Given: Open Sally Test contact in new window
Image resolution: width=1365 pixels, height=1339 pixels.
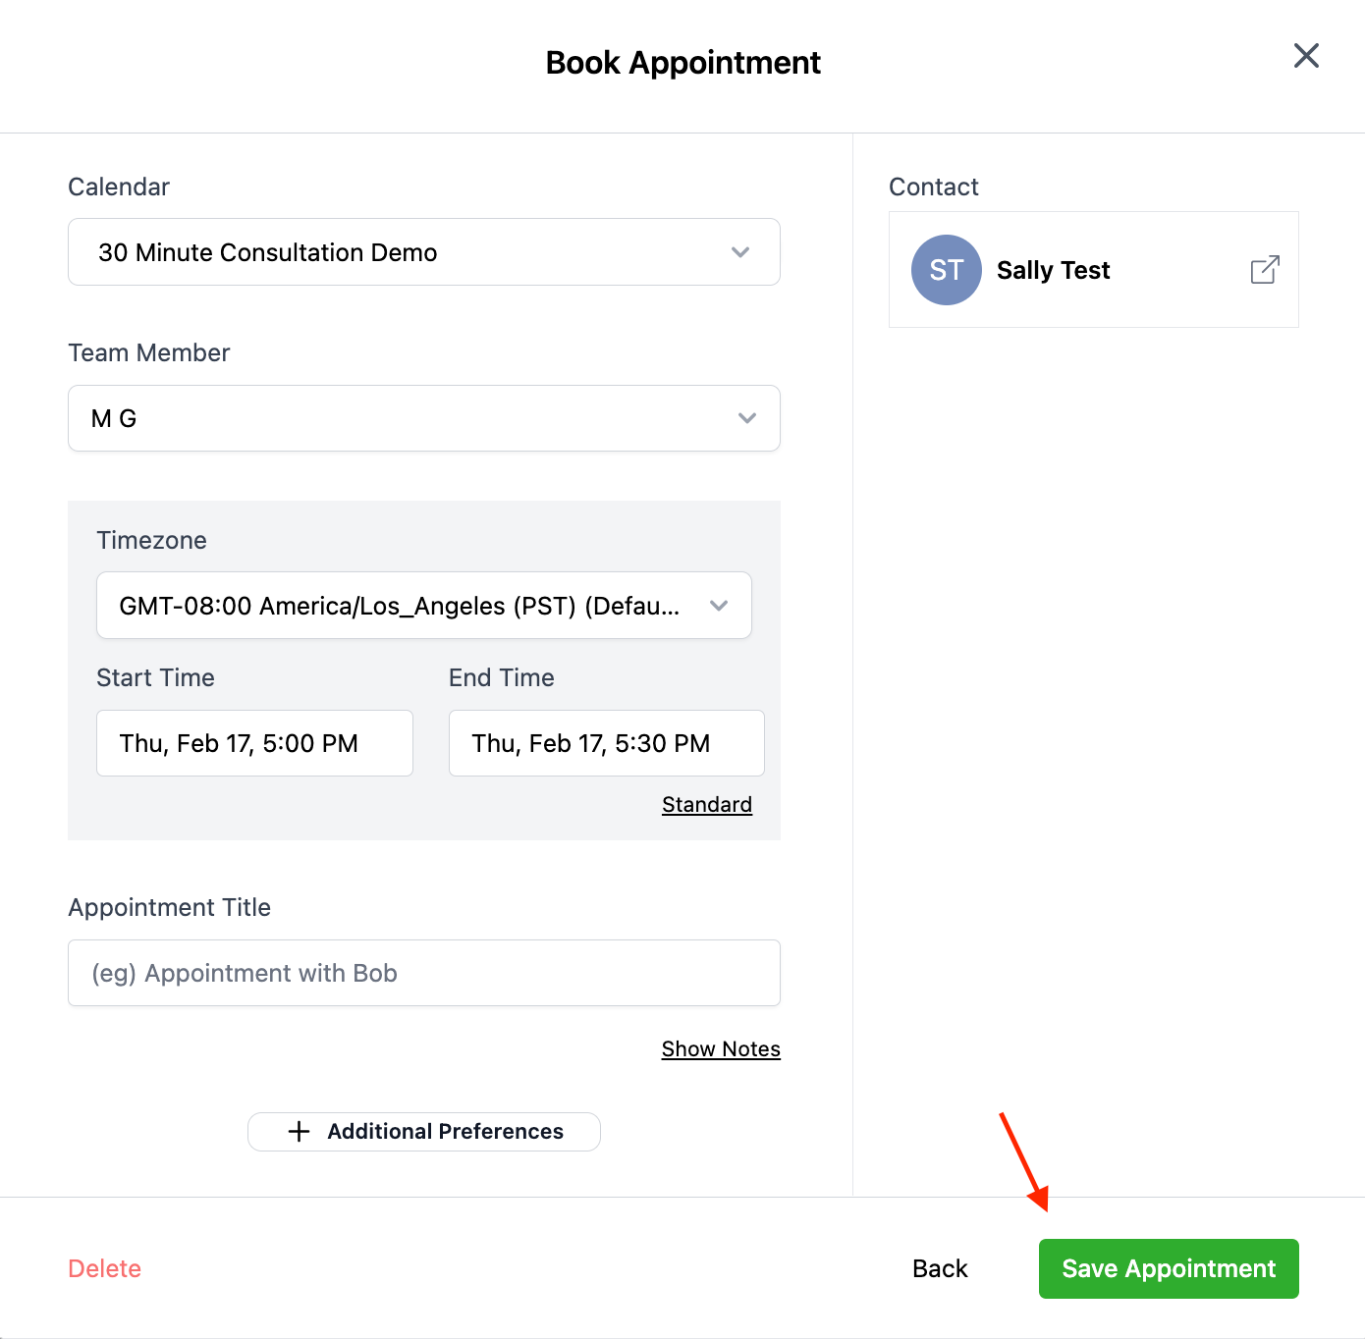Looking at the screenshot, I should (x=1265, y=270).
